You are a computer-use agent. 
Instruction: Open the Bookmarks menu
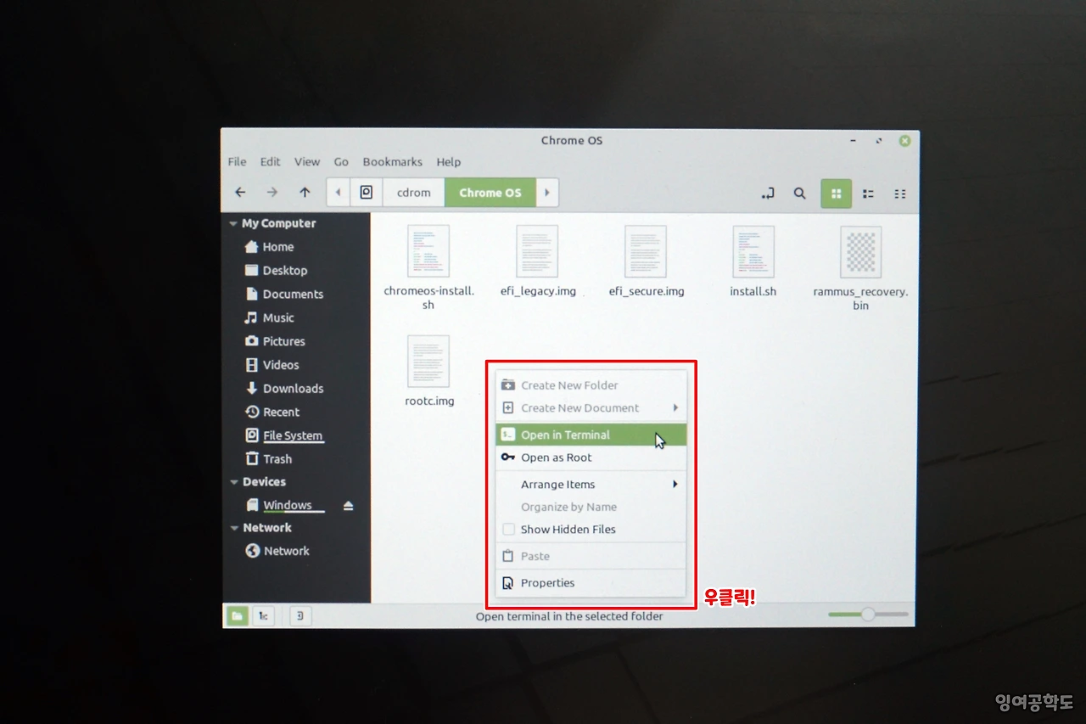pos(392,162)
